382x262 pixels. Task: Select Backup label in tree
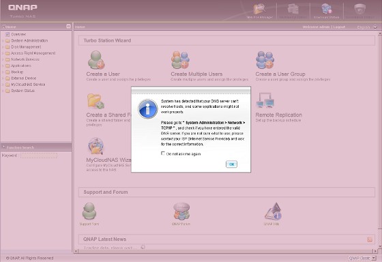click(17, 72)
